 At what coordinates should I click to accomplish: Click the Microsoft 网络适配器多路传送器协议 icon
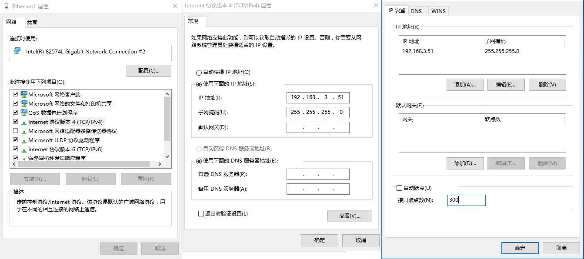point(24,131)
